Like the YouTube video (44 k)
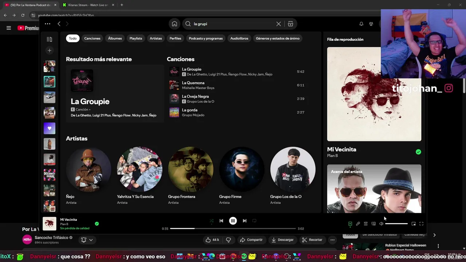 coord(212,240)
